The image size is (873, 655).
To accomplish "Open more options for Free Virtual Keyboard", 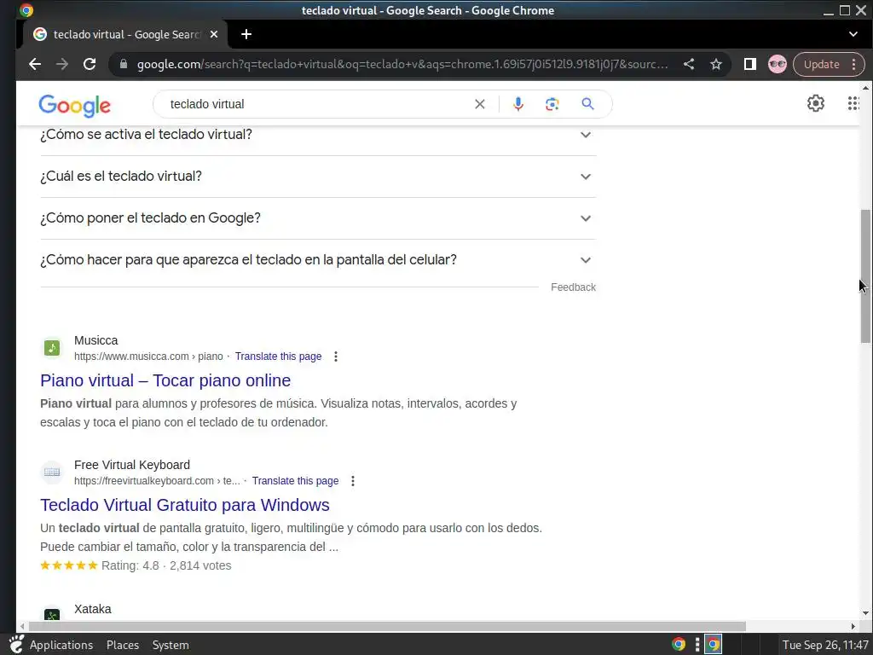I will pyautogui.click(x=353, y=481).
